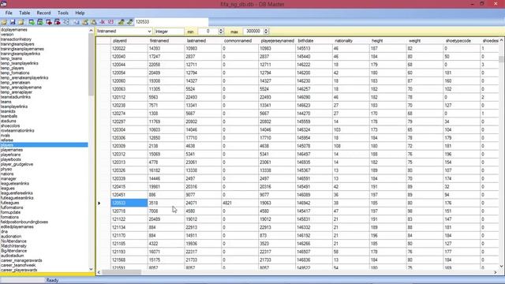Click the third yellow folder toolbar icon
The height and width of the screenshot is (284, 505).
point(21,22)
